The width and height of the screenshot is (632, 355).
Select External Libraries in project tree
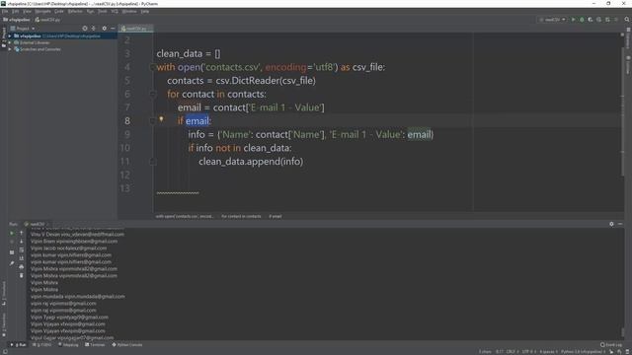click(x=32, y=42)
